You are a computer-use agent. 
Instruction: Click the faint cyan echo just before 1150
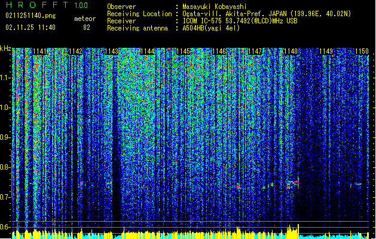(x=358, y=184)
